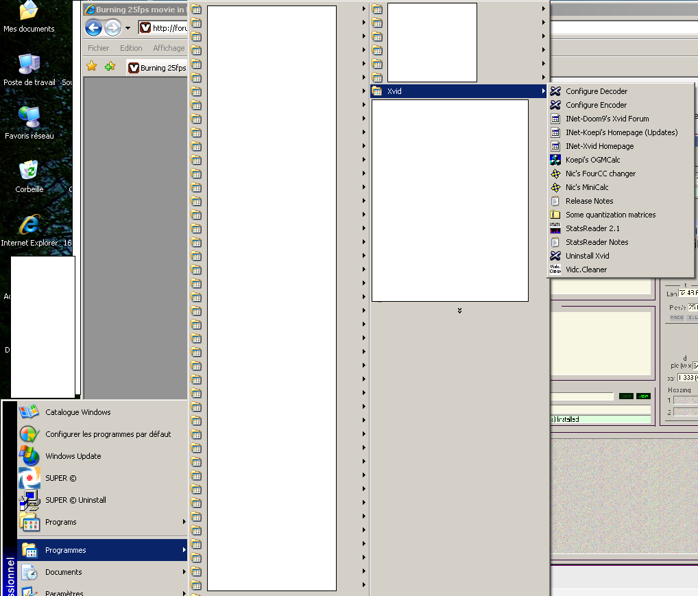Click the Nic's MiniCalc icon
Viewport: 698px width, 596px height.
click(x=555, y=187)
